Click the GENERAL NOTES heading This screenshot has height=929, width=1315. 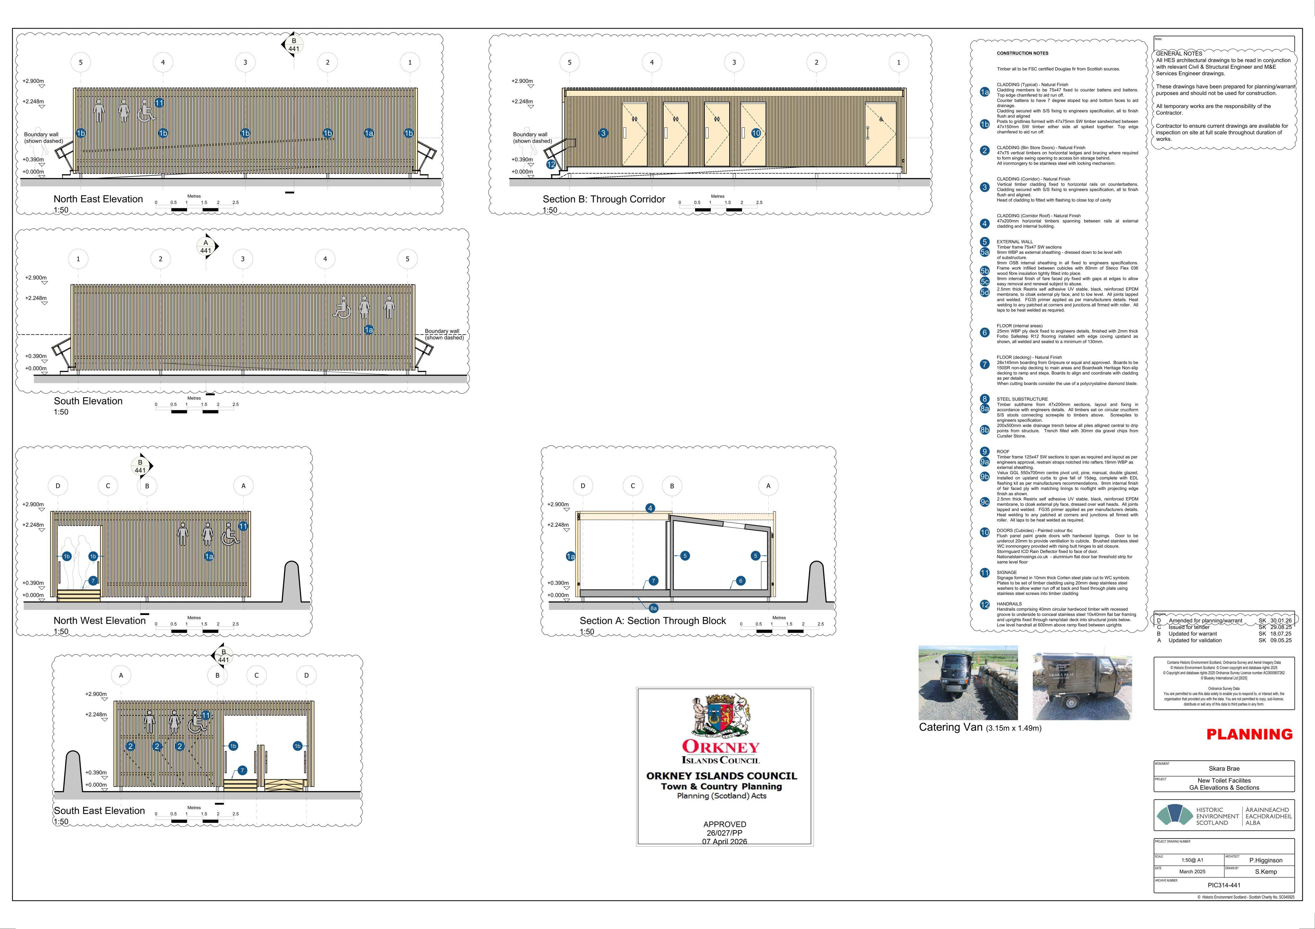[1179, 53]
